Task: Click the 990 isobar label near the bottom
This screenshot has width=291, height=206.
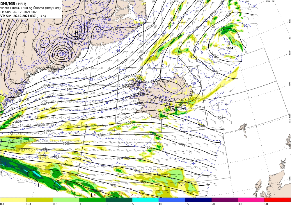Action: 98,191
